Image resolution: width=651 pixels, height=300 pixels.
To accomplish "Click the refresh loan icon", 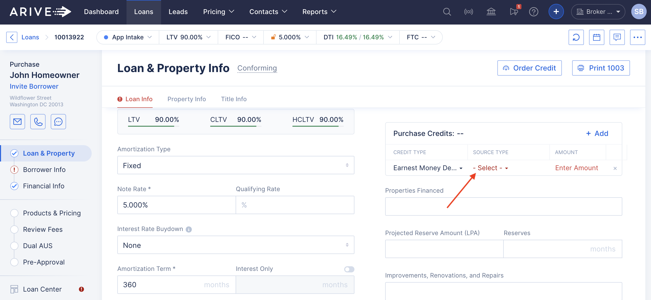I will click(x=576, y=37).
